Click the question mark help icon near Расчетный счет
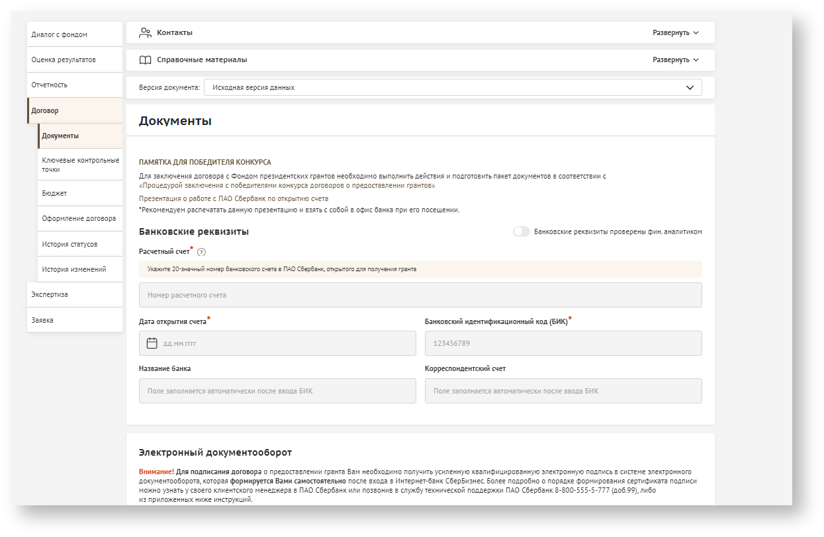Viewport: 824px width, 537px height. [201, 252]
